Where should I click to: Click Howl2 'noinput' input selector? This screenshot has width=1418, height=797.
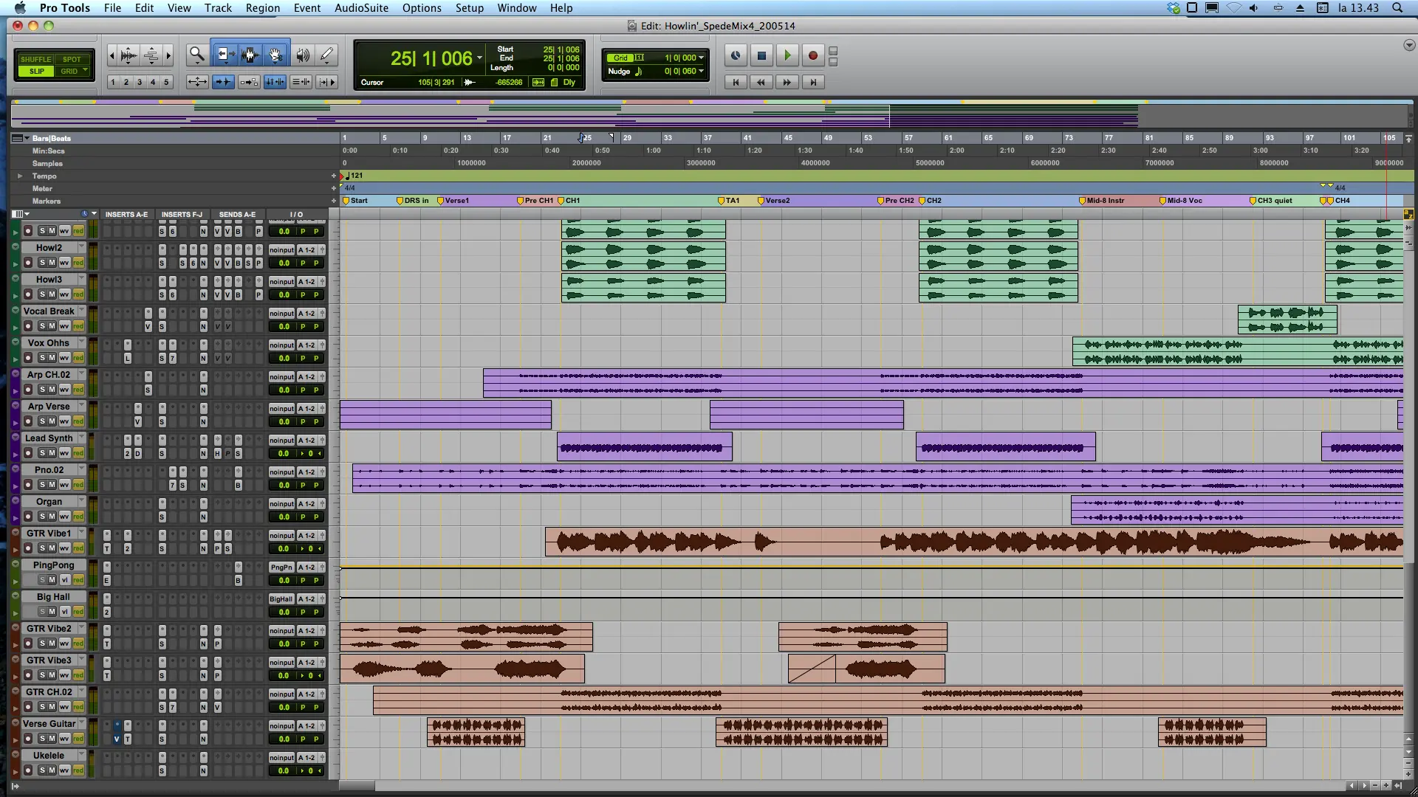[x=281, y=250]
